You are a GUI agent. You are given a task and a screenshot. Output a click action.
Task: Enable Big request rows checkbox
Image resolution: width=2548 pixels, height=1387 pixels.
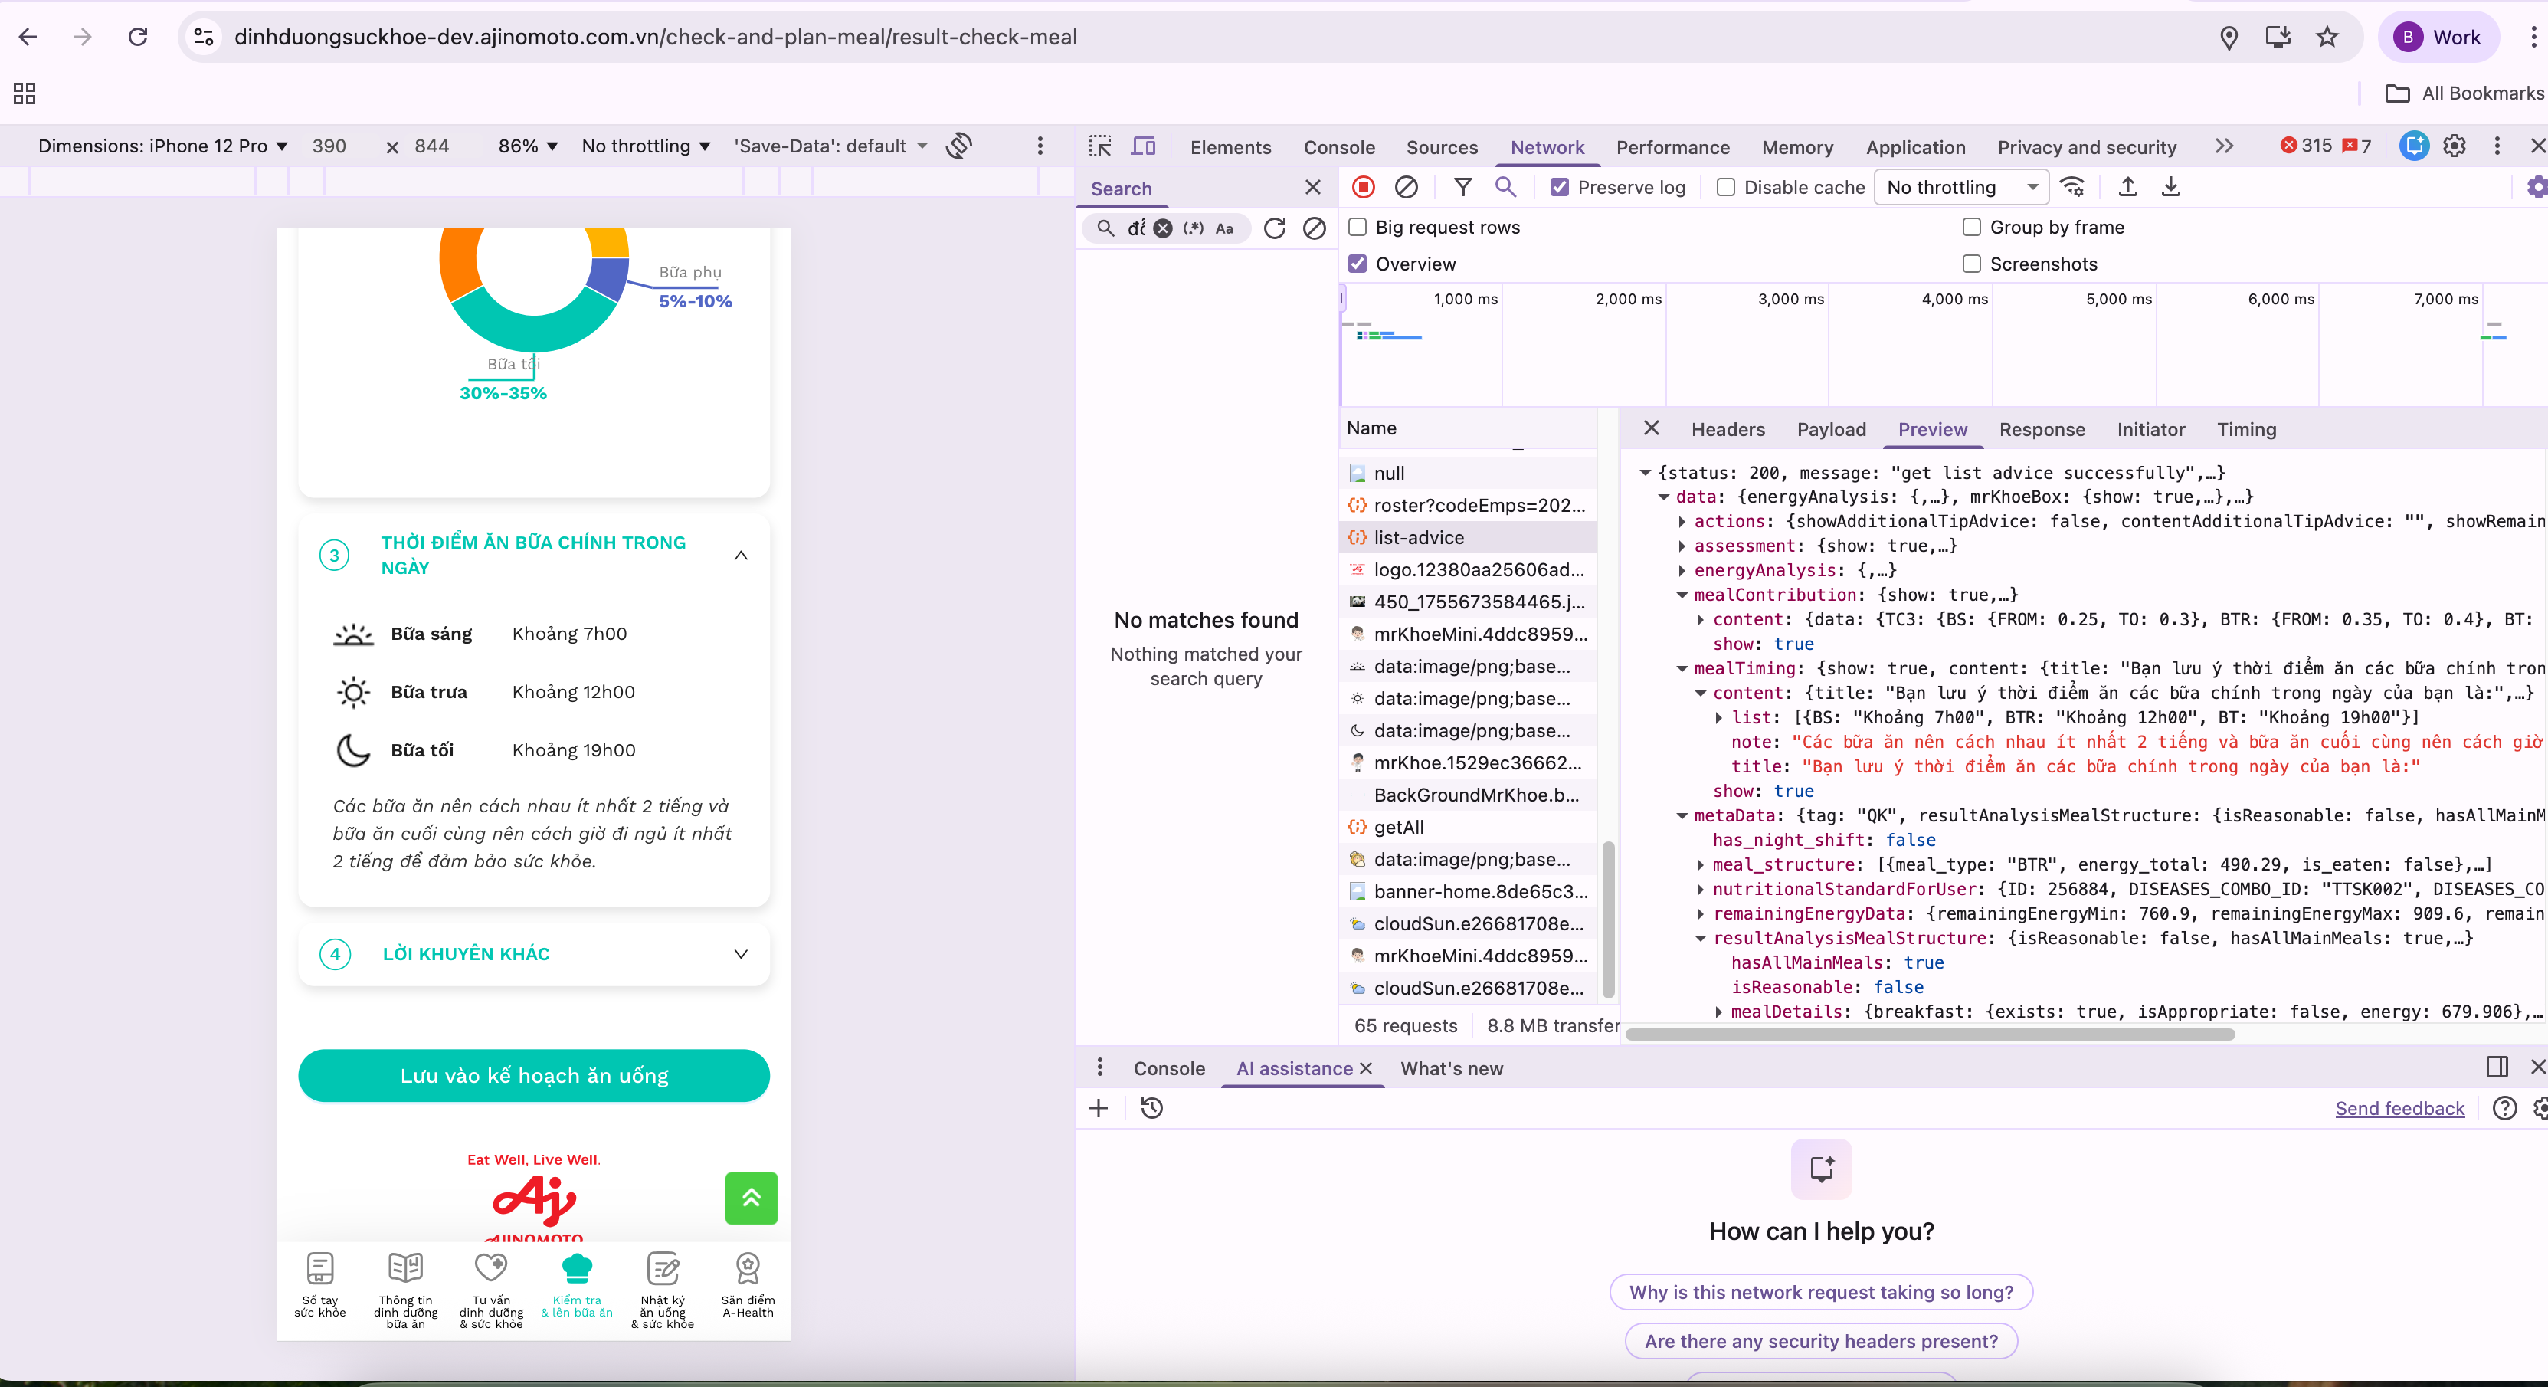pyautogui.click(x=1358, y=228)
